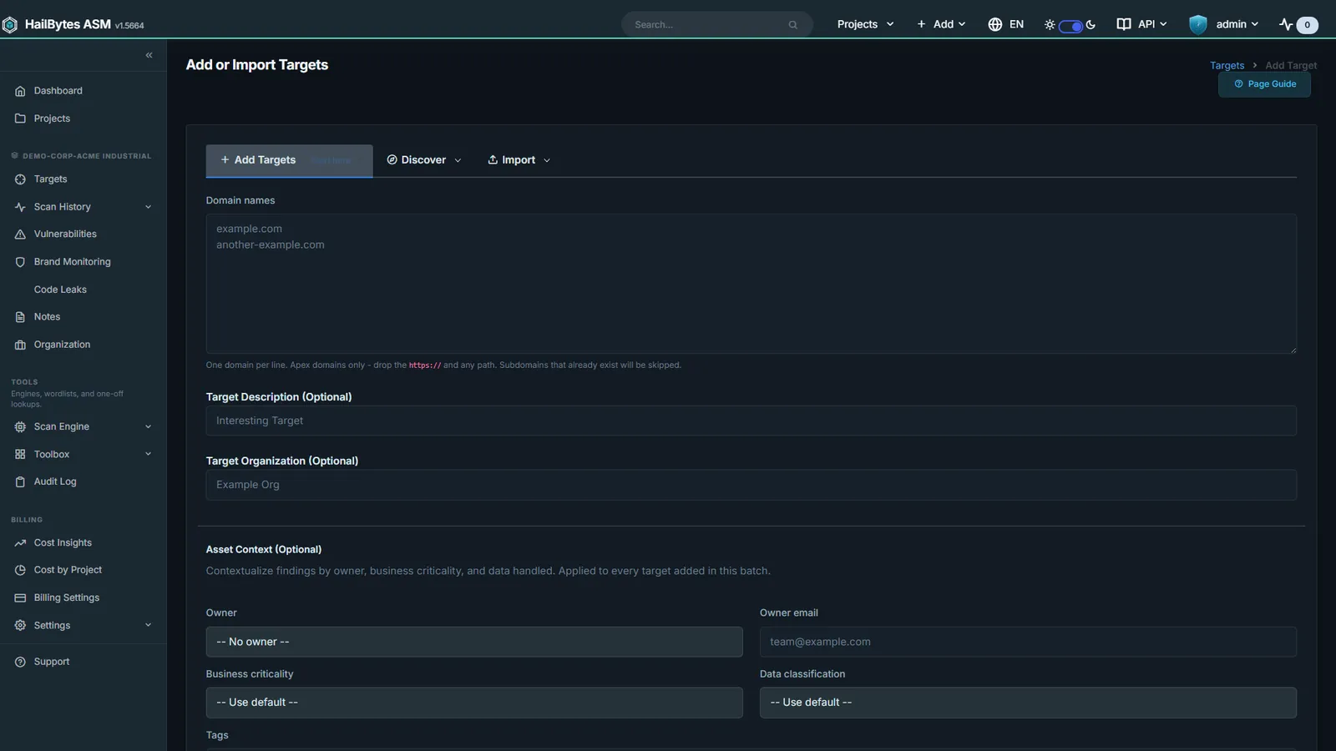1336x751 pixels.
Task: Open the Owner select box
Action: (x=474, y=642)
